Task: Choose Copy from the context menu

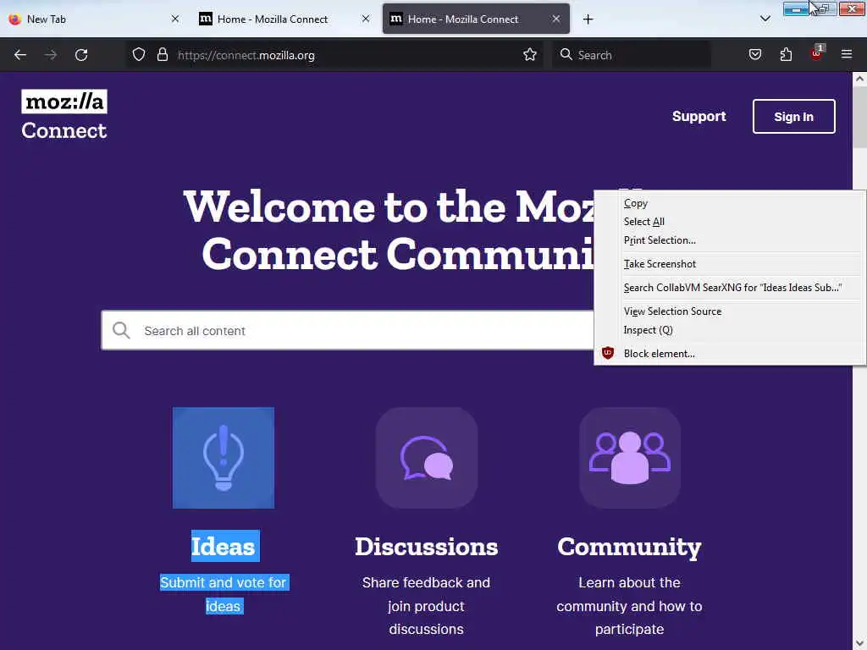Action: [730, 203]
